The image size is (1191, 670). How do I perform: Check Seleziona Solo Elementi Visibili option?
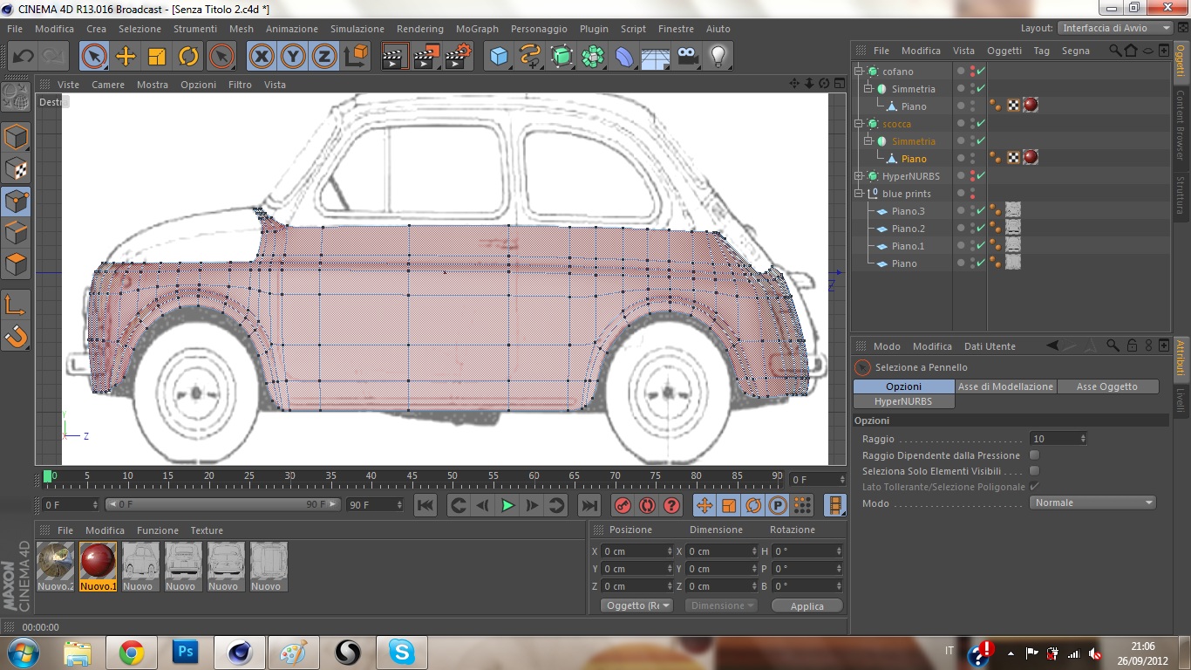click(1034, 471)
